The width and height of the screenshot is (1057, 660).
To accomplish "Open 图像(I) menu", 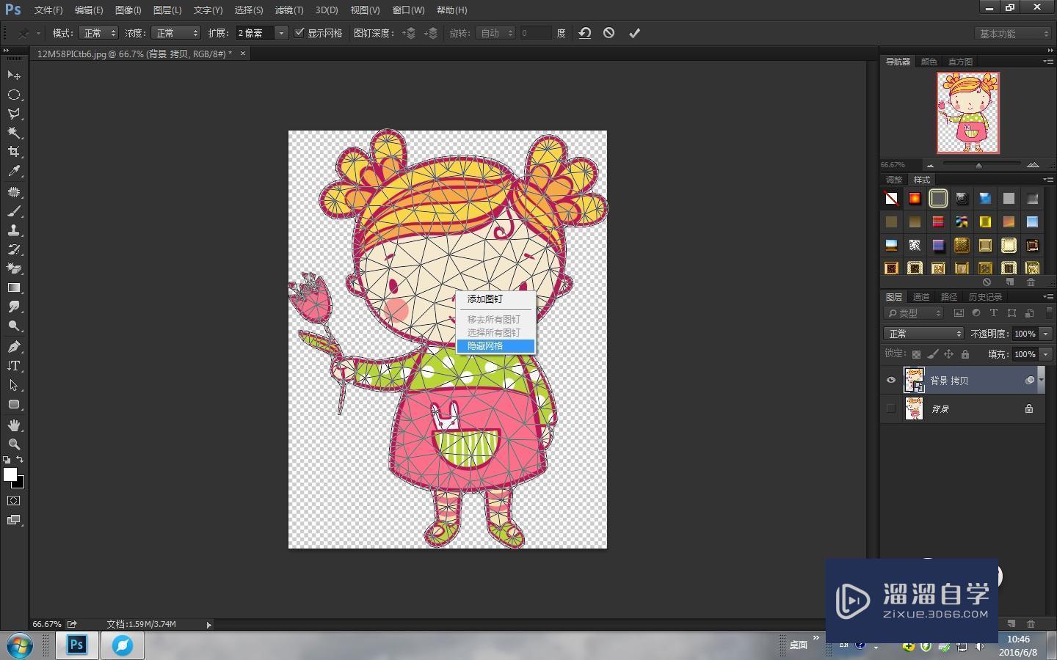I will [x=128, y=10].
